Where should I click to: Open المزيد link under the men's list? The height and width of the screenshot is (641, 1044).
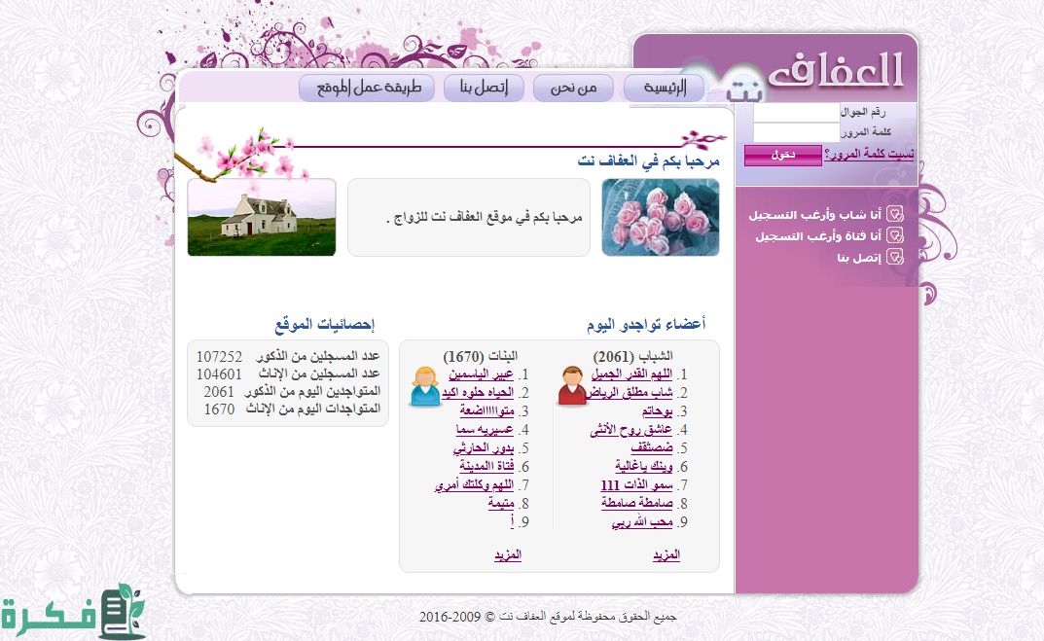coord(666,554)
